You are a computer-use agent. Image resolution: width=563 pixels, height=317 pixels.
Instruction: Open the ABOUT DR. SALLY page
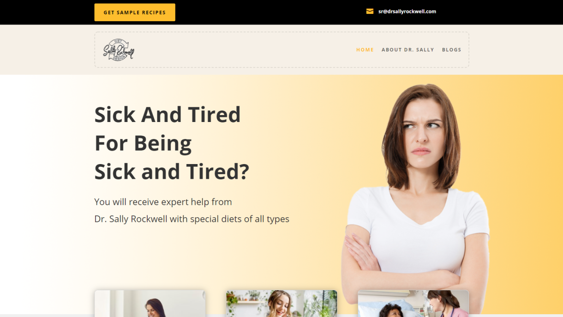tap(408, 50)
